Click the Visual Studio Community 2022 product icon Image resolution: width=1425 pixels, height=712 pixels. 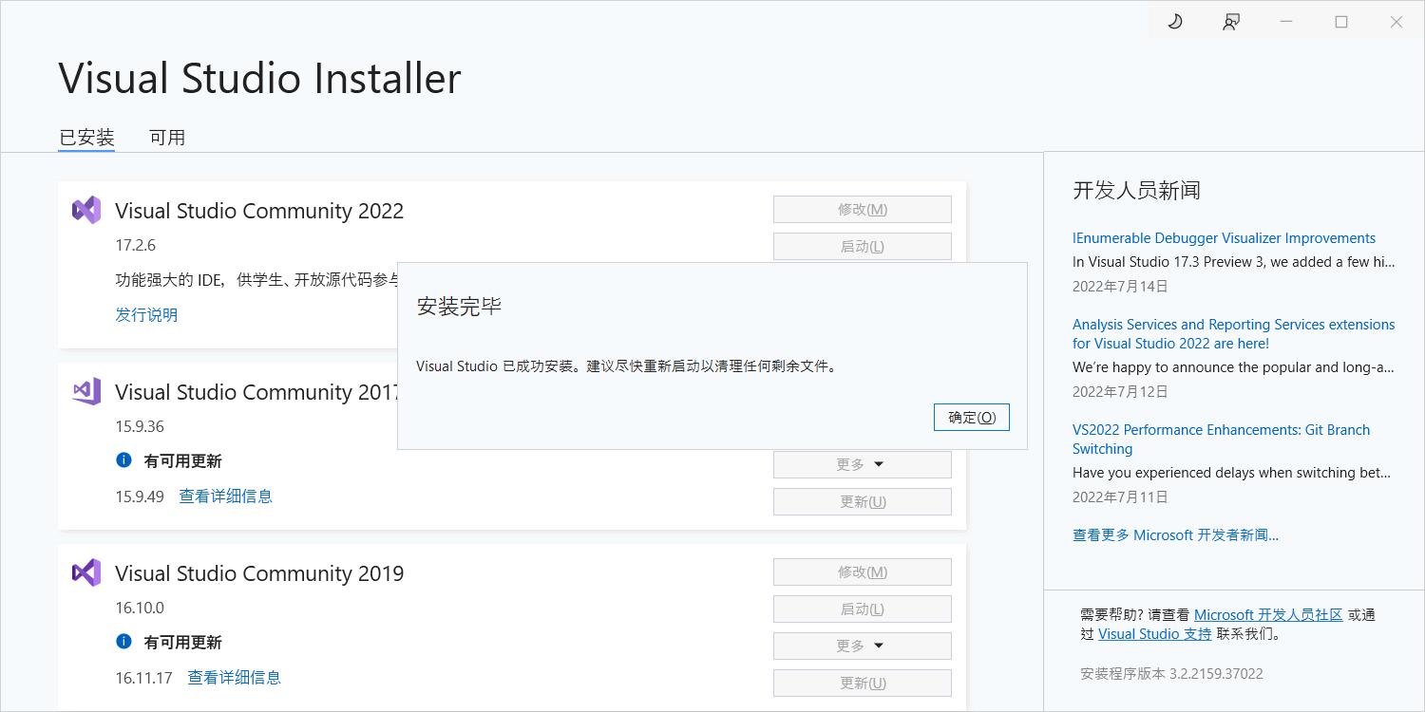point(85,209)
